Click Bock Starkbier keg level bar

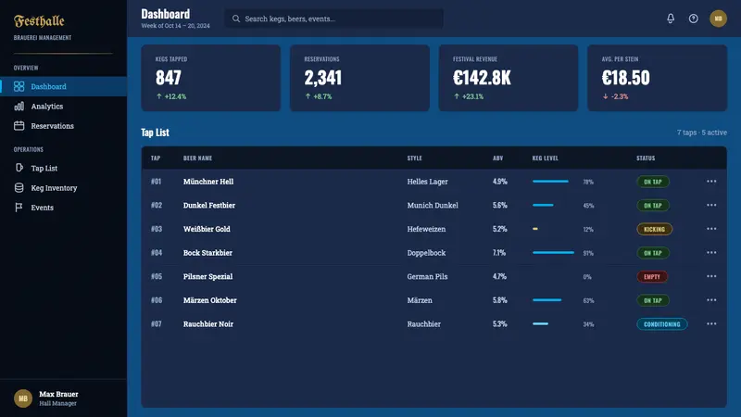tap(553, 252)
